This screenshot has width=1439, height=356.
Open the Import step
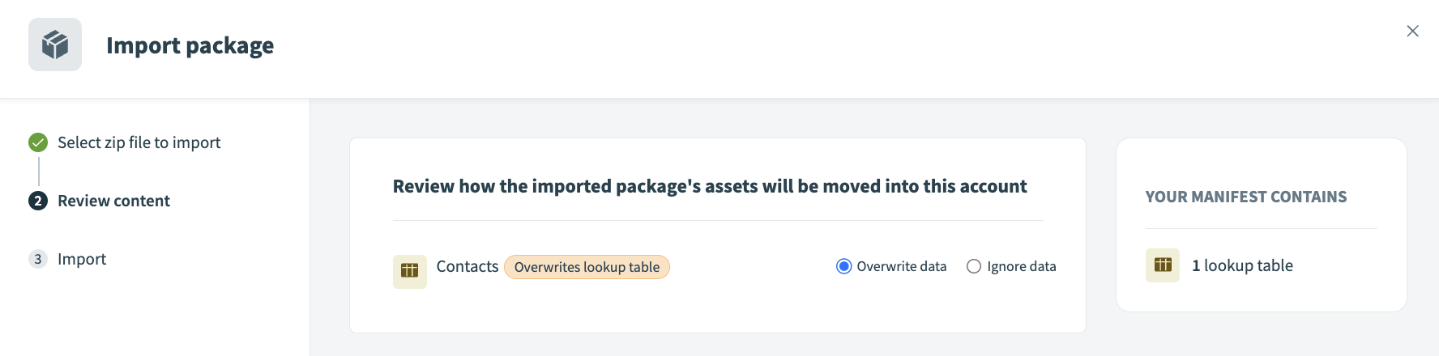(x=82, y=259)
